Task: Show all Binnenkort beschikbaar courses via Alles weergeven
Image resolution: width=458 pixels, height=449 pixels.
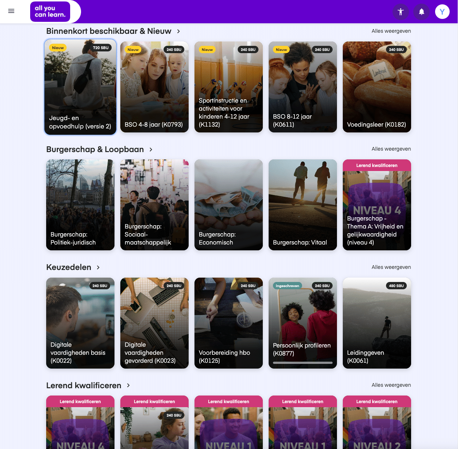Action: pos(391,31)
